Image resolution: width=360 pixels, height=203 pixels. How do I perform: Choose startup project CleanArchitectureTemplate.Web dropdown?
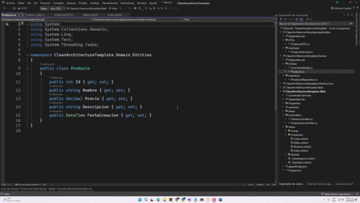[x=88, y=8]
